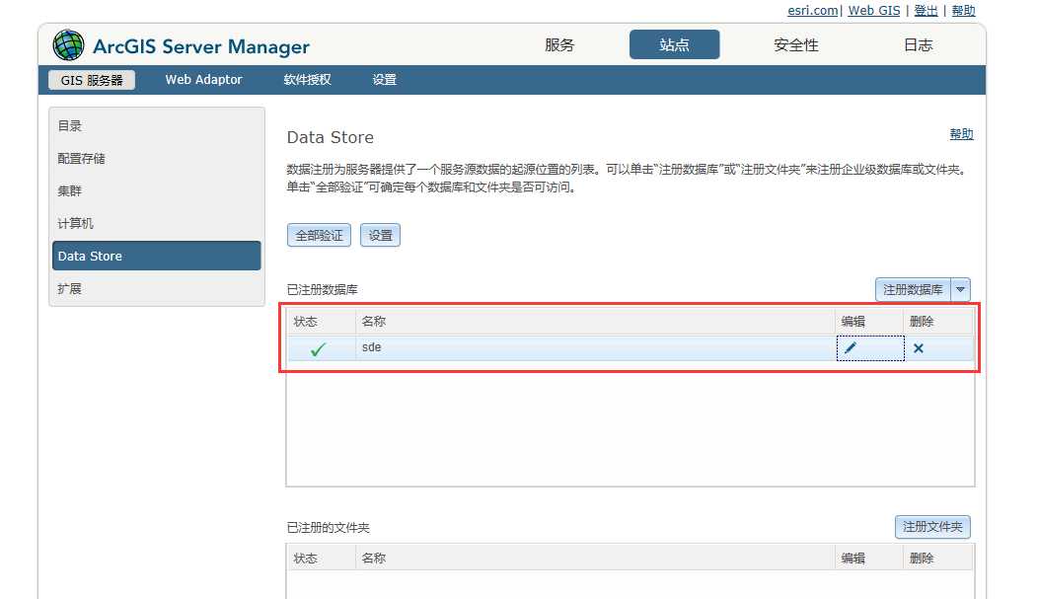Click the 已注册的文件夹 section label
Viewport: 1038px width, 599px height.
click(x=328, y=528)
